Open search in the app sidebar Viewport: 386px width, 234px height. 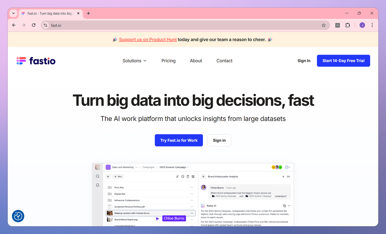pos(97,176)
